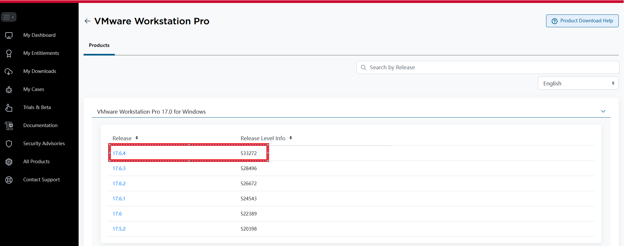Open All Products in sidebar
Image resolution: width=624 pixels, height=246 pixels.
pos(37,162)
